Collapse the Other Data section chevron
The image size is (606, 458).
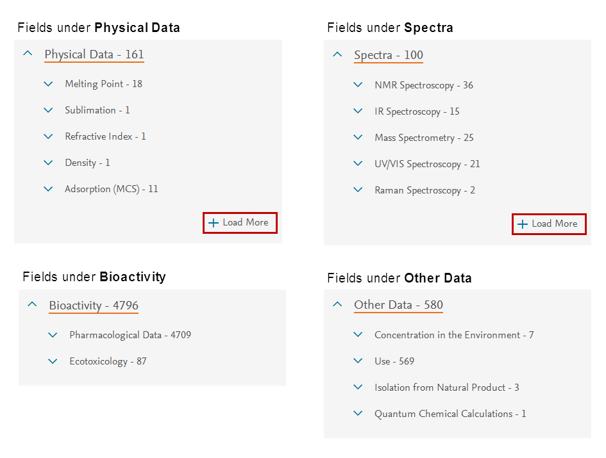tap(337, 304)
